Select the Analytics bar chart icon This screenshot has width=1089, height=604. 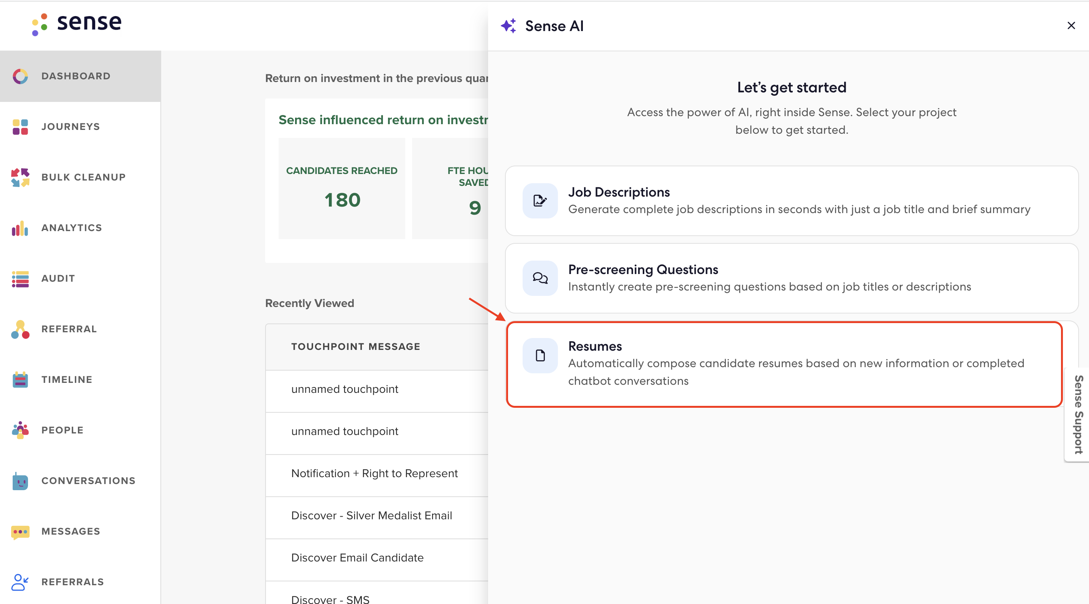(x=20, y=228)
